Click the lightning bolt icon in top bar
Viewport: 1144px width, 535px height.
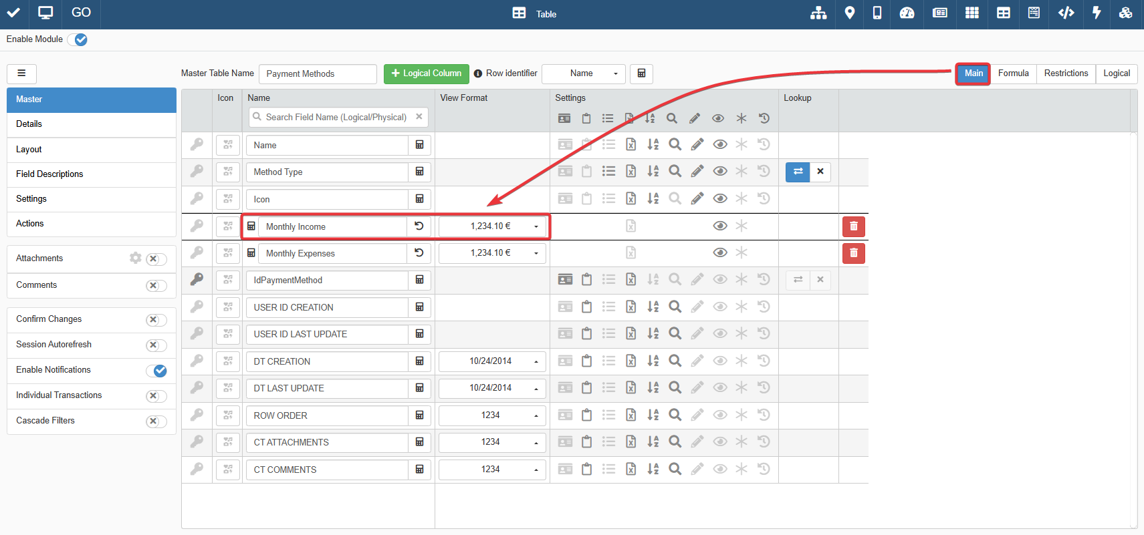[x=1097, y=13]
